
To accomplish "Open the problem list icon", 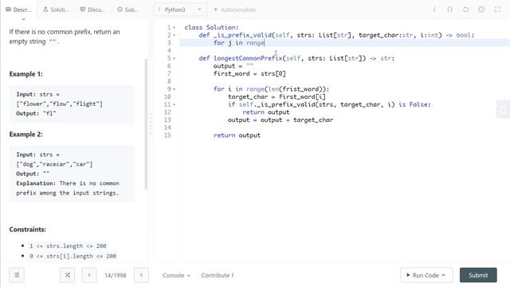I will tap(17, 275).
